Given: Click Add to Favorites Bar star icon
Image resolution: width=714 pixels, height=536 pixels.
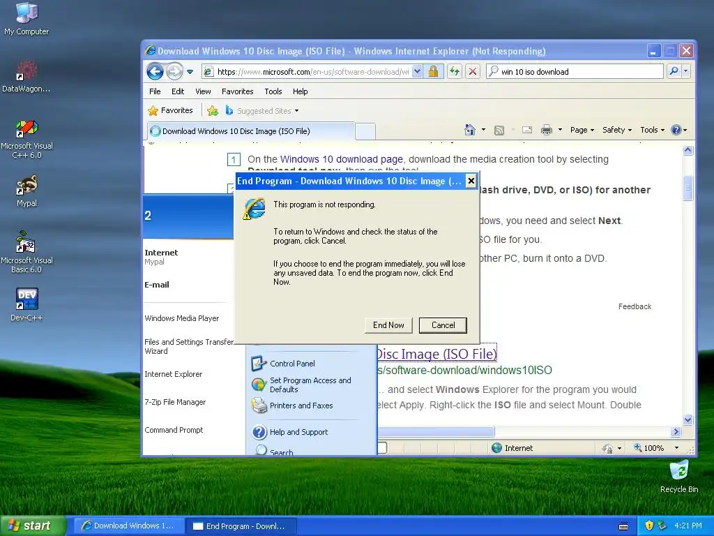Looking at the screenshot, I should click(212, 111).
